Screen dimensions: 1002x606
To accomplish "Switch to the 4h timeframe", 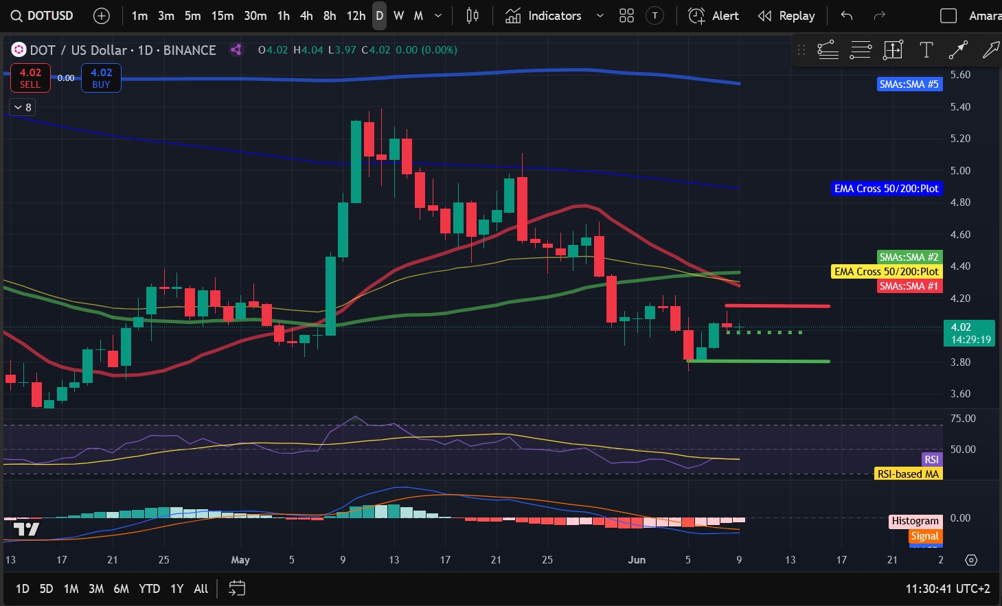I will point(306,16).
